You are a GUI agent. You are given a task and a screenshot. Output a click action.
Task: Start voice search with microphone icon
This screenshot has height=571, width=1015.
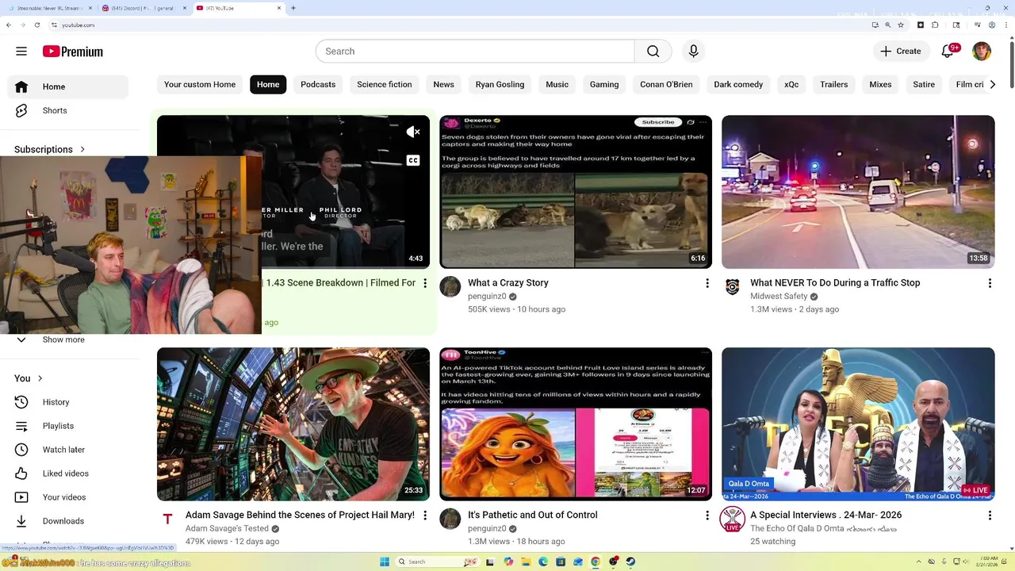693,52
